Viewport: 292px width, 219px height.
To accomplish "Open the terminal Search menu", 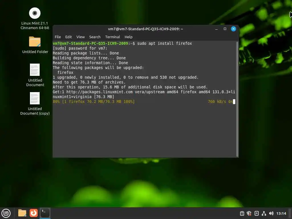I will 95,37.
